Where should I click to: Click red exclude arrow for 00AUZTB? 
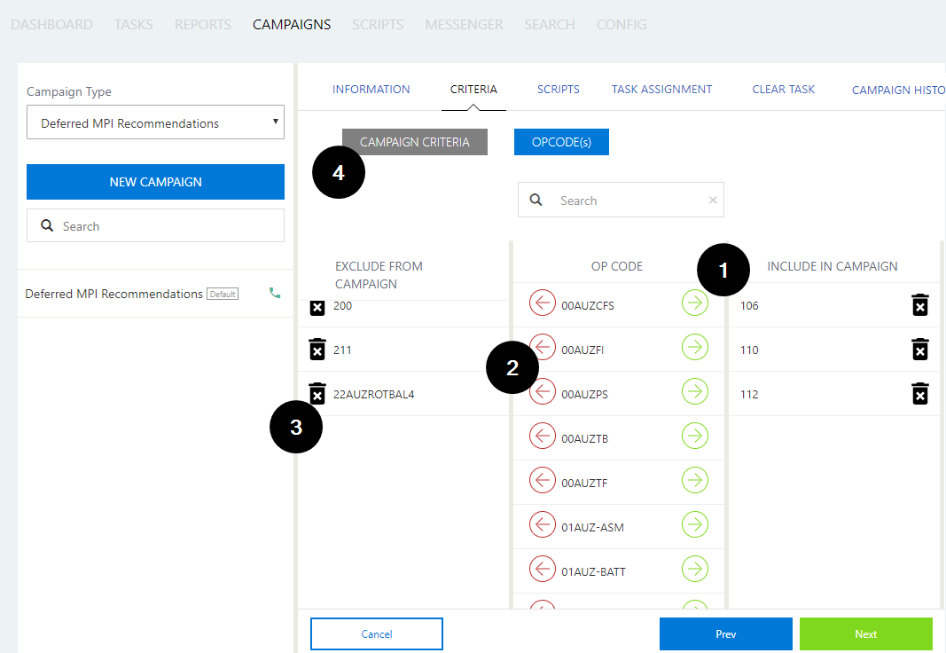click(x=543, y=436)
